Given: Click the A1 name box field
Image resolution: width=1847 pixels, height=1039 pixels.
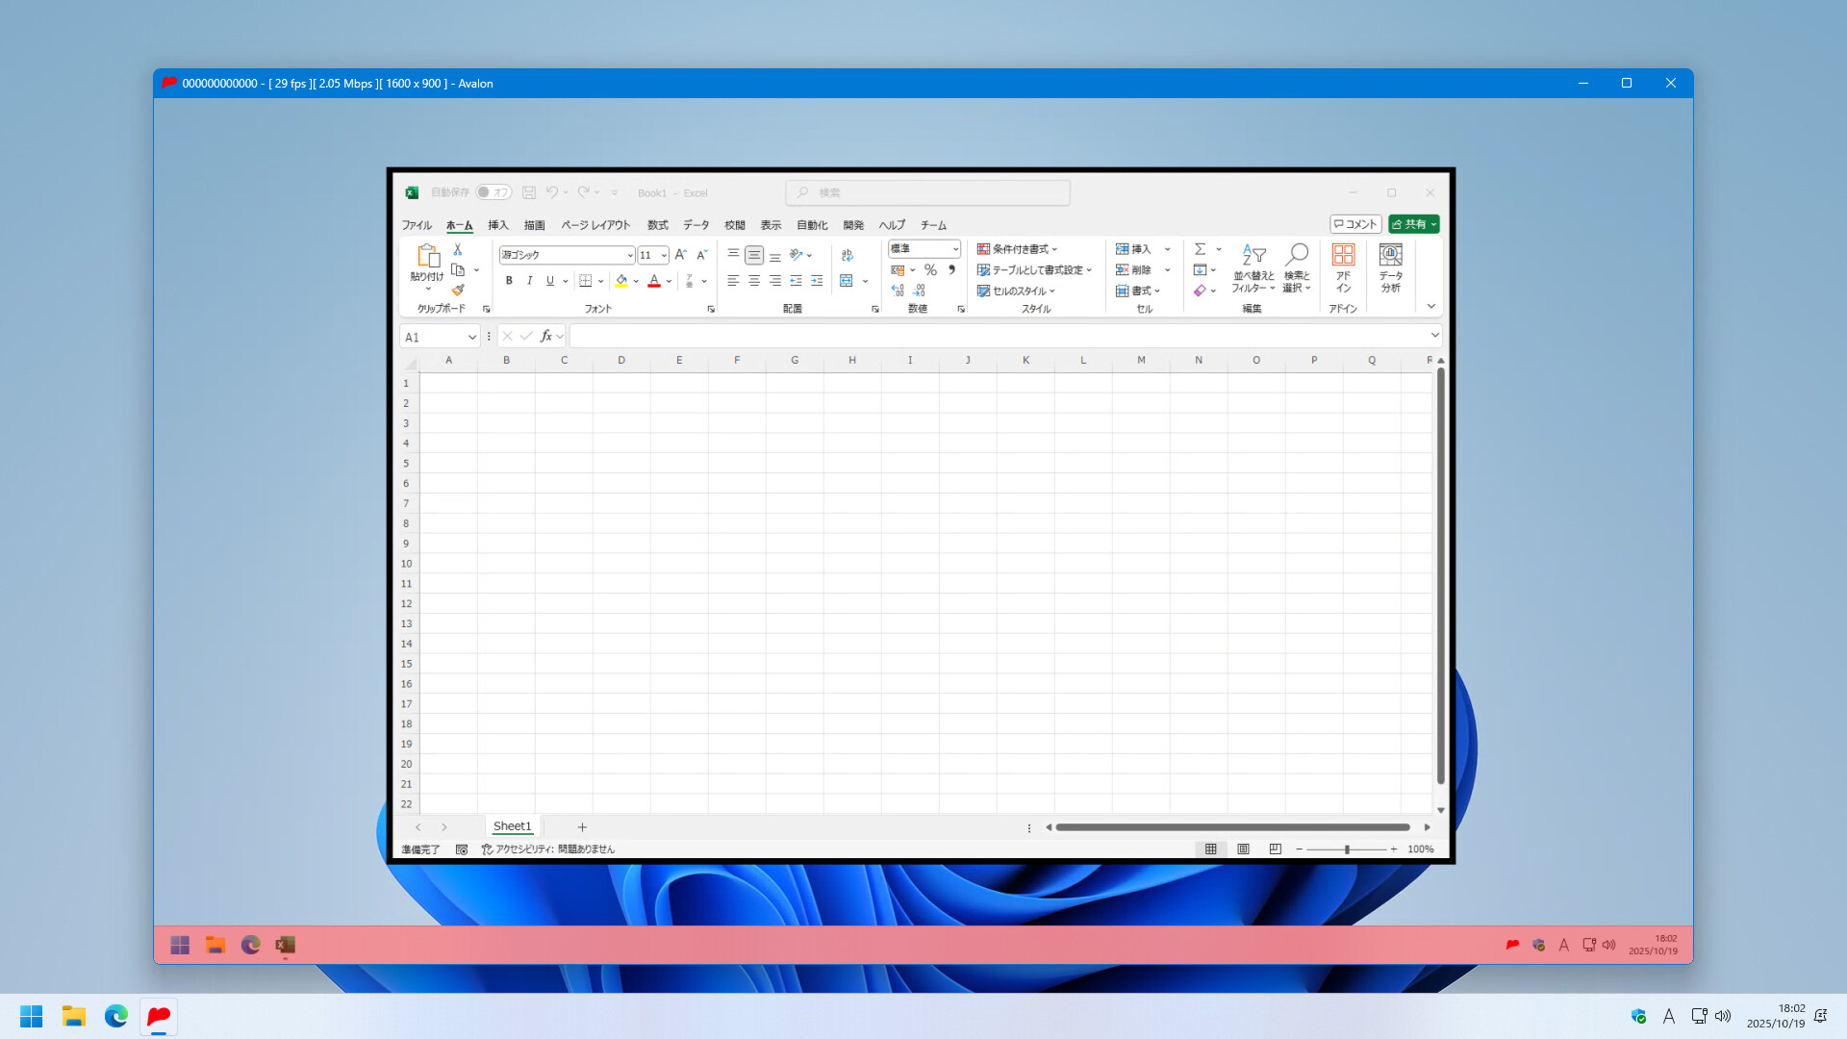Looking at the screenshot, I should point(433,337).
